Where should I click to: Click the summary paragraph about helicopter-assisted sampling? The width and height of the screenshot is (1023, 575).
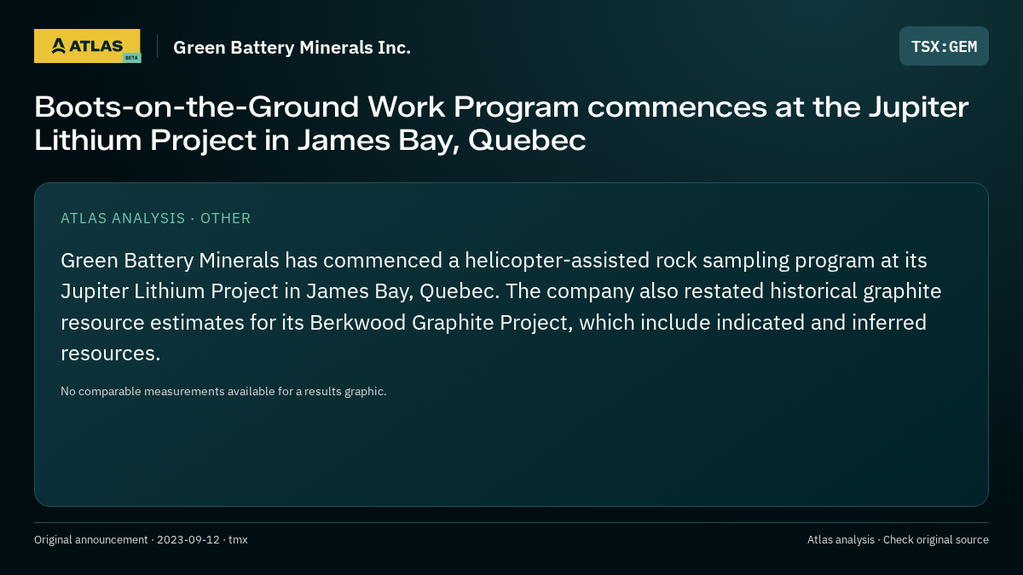click(x=501, y=307)
